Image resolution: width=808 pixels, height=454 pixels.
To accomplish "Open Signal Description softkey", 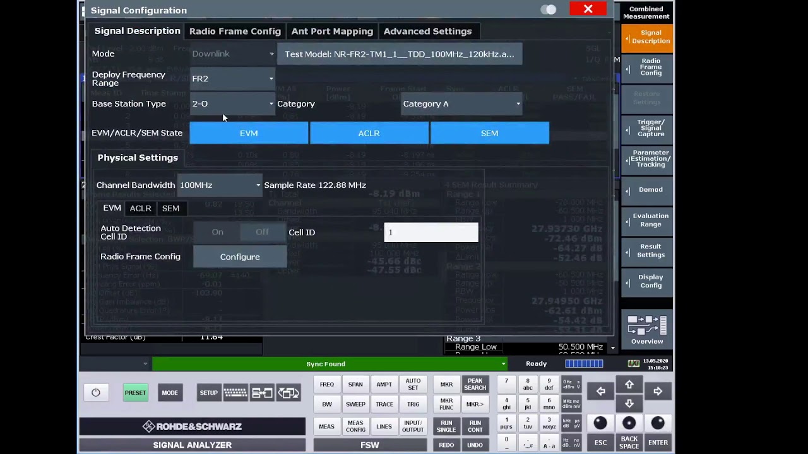I will click(x=647, y=37).
